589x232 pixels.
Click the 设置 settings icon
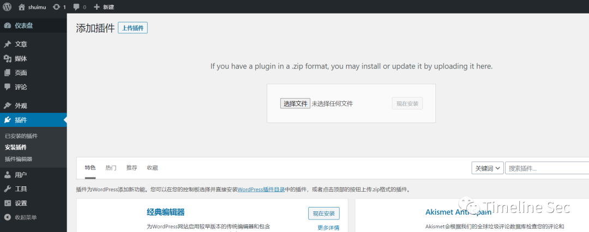(7, 204)
